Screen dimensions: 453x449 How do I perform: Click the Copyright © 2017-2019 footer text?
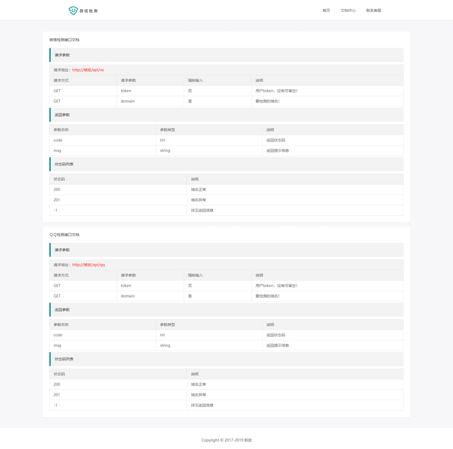point(226,440)
